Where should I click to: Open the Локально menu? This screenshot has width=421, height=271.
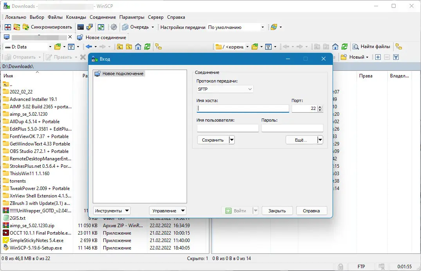click(x=16, y=17)
